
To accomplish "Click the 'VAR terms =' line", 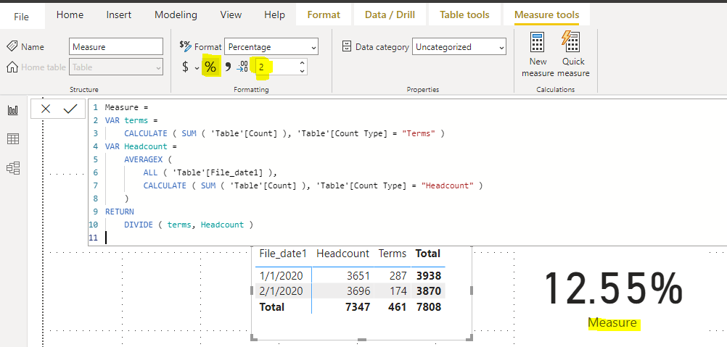I will click(x=131, y=120).
